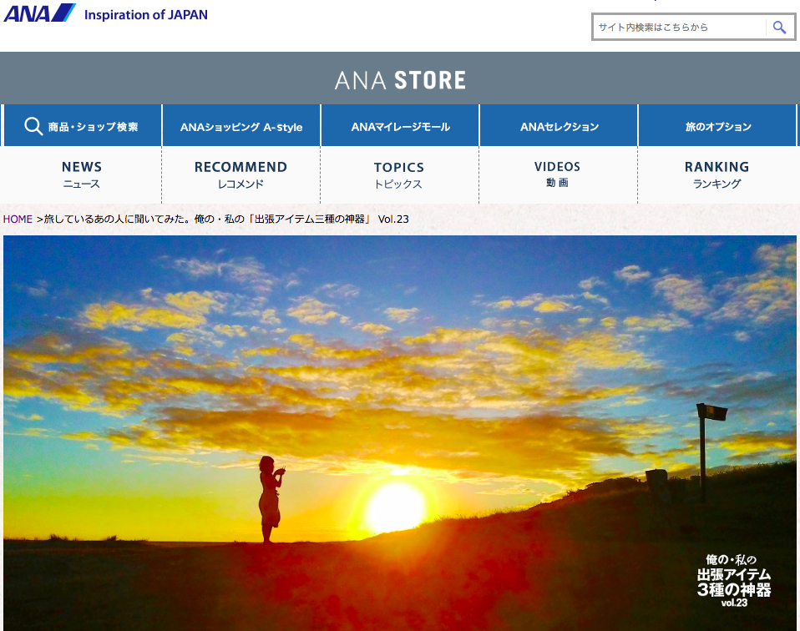The image size is (800, 631).
Task: Open the VIDEOS 動画 tab
Action: tap(558, 175)
